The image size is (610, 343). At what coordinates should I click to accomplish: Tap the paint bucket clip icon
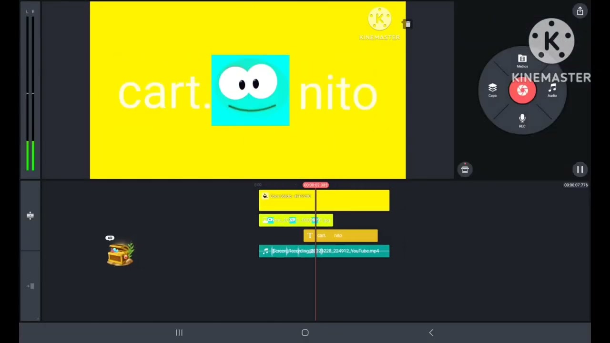click(x=265, y=196)
